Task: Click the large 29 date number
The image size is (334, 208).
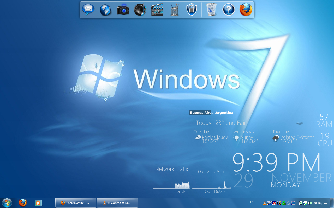Action: 243,181
